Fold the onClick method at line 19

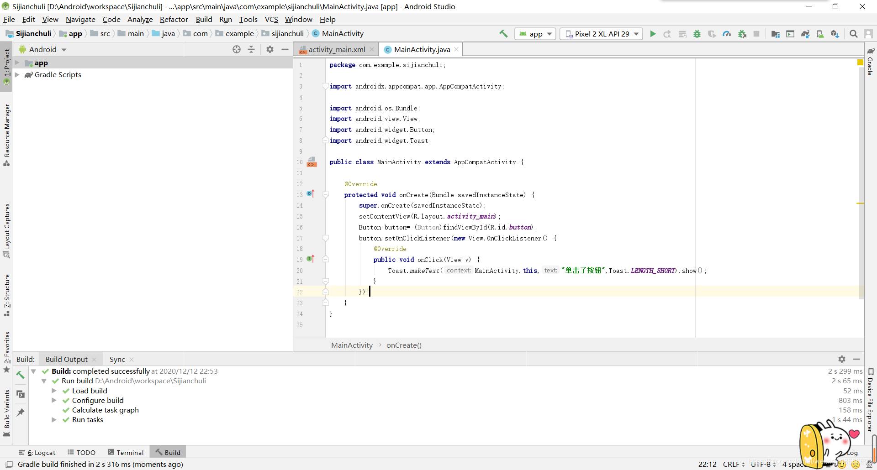click(x=326, y=259)
